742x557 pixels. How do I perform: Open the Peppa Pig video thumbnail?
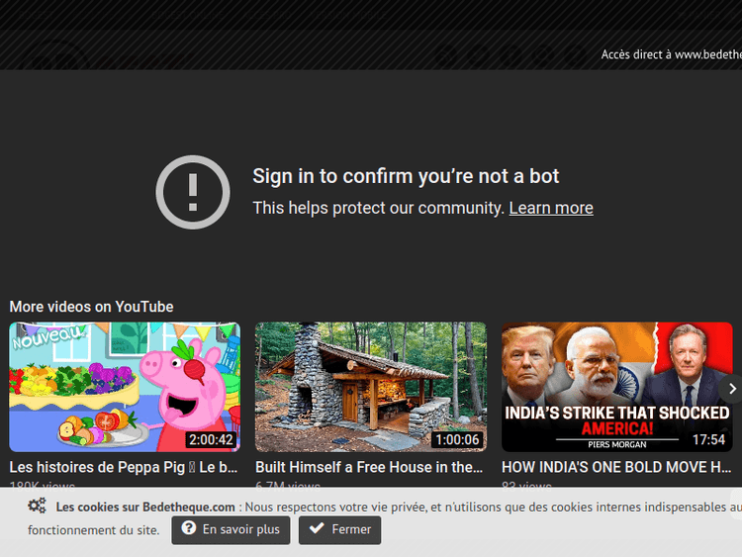click(x=125, y=387)
